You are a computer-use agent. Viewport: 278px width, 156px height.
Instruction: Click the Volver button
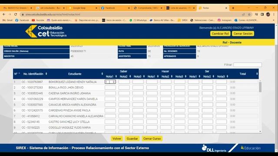(117, 139)
